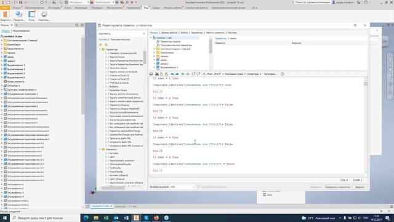Open the Ключевые слова dropdown
The height and width of the screenshot is (222, 394).
pos(235,74)
